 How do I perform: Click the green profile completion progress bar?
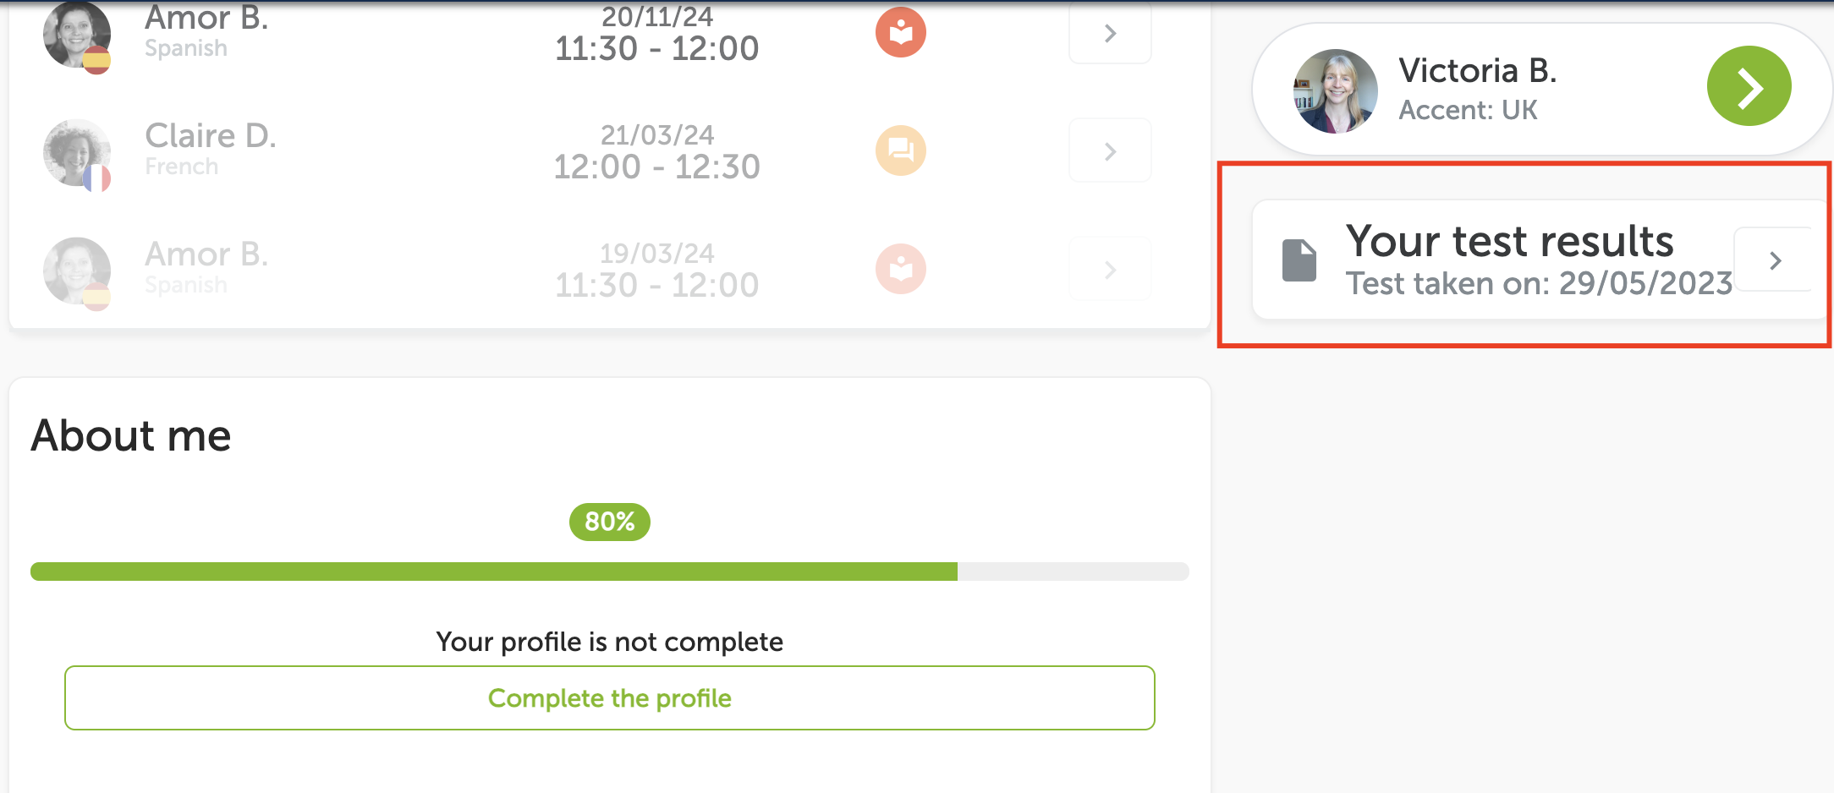609,572
